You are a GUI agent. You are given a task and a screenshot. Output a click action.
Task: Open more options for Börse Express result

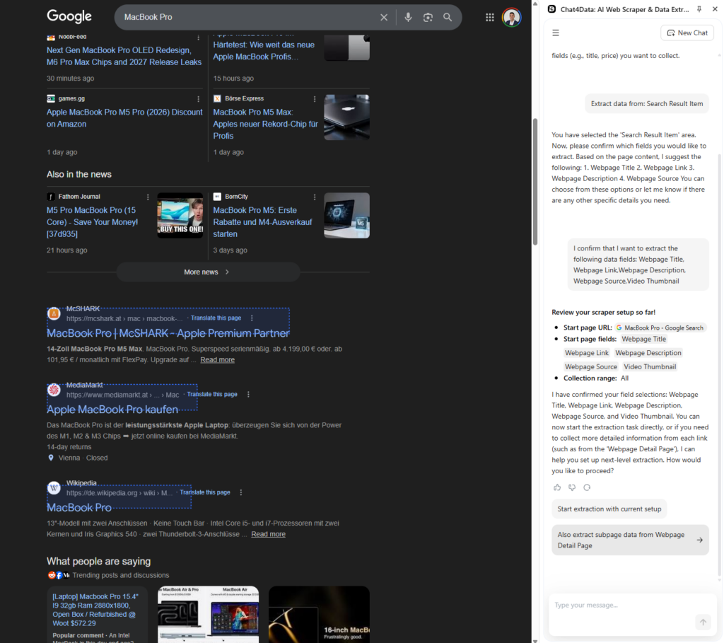[315, 99]
